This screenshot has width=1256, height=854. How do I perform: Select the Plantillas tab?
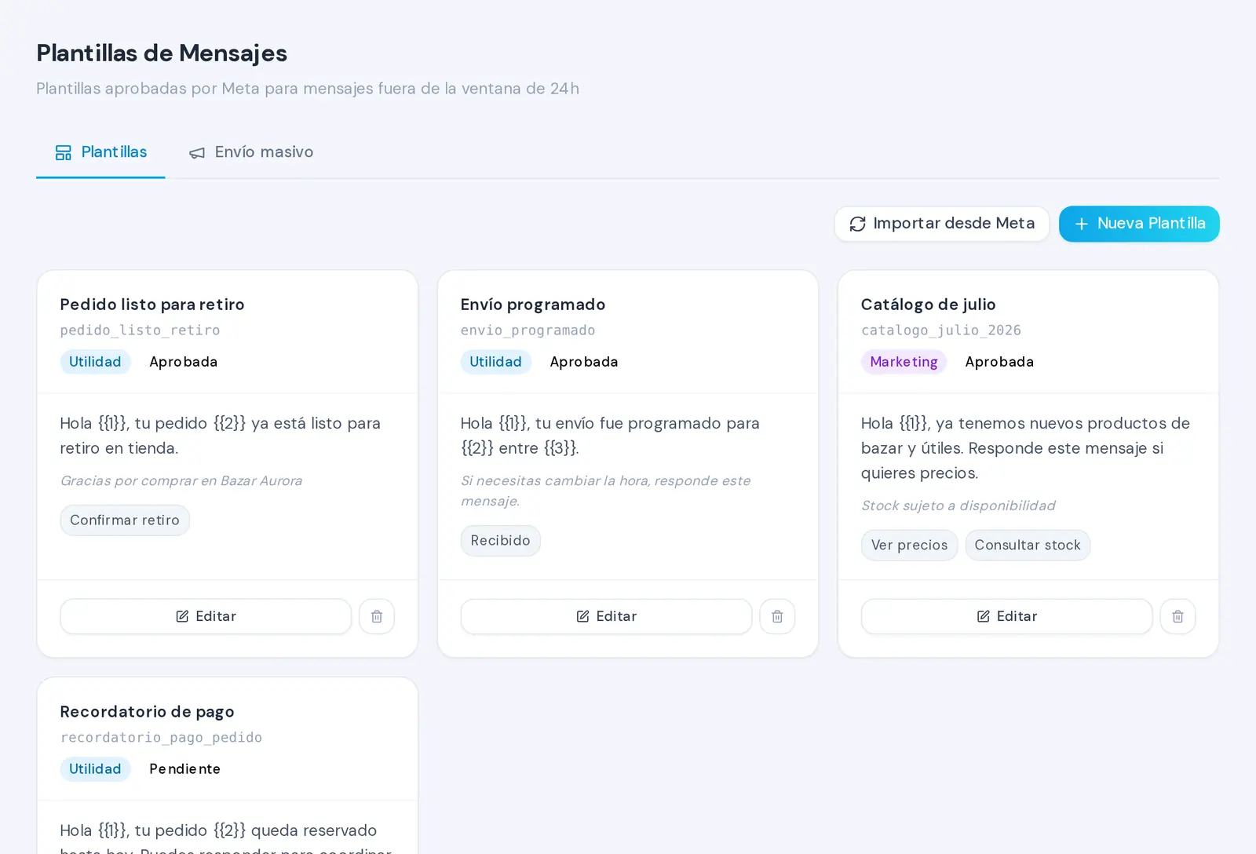[100, 152]
